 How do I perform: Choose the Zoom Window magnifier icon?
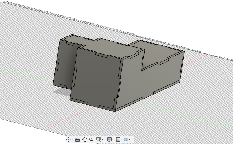point(98,139)
